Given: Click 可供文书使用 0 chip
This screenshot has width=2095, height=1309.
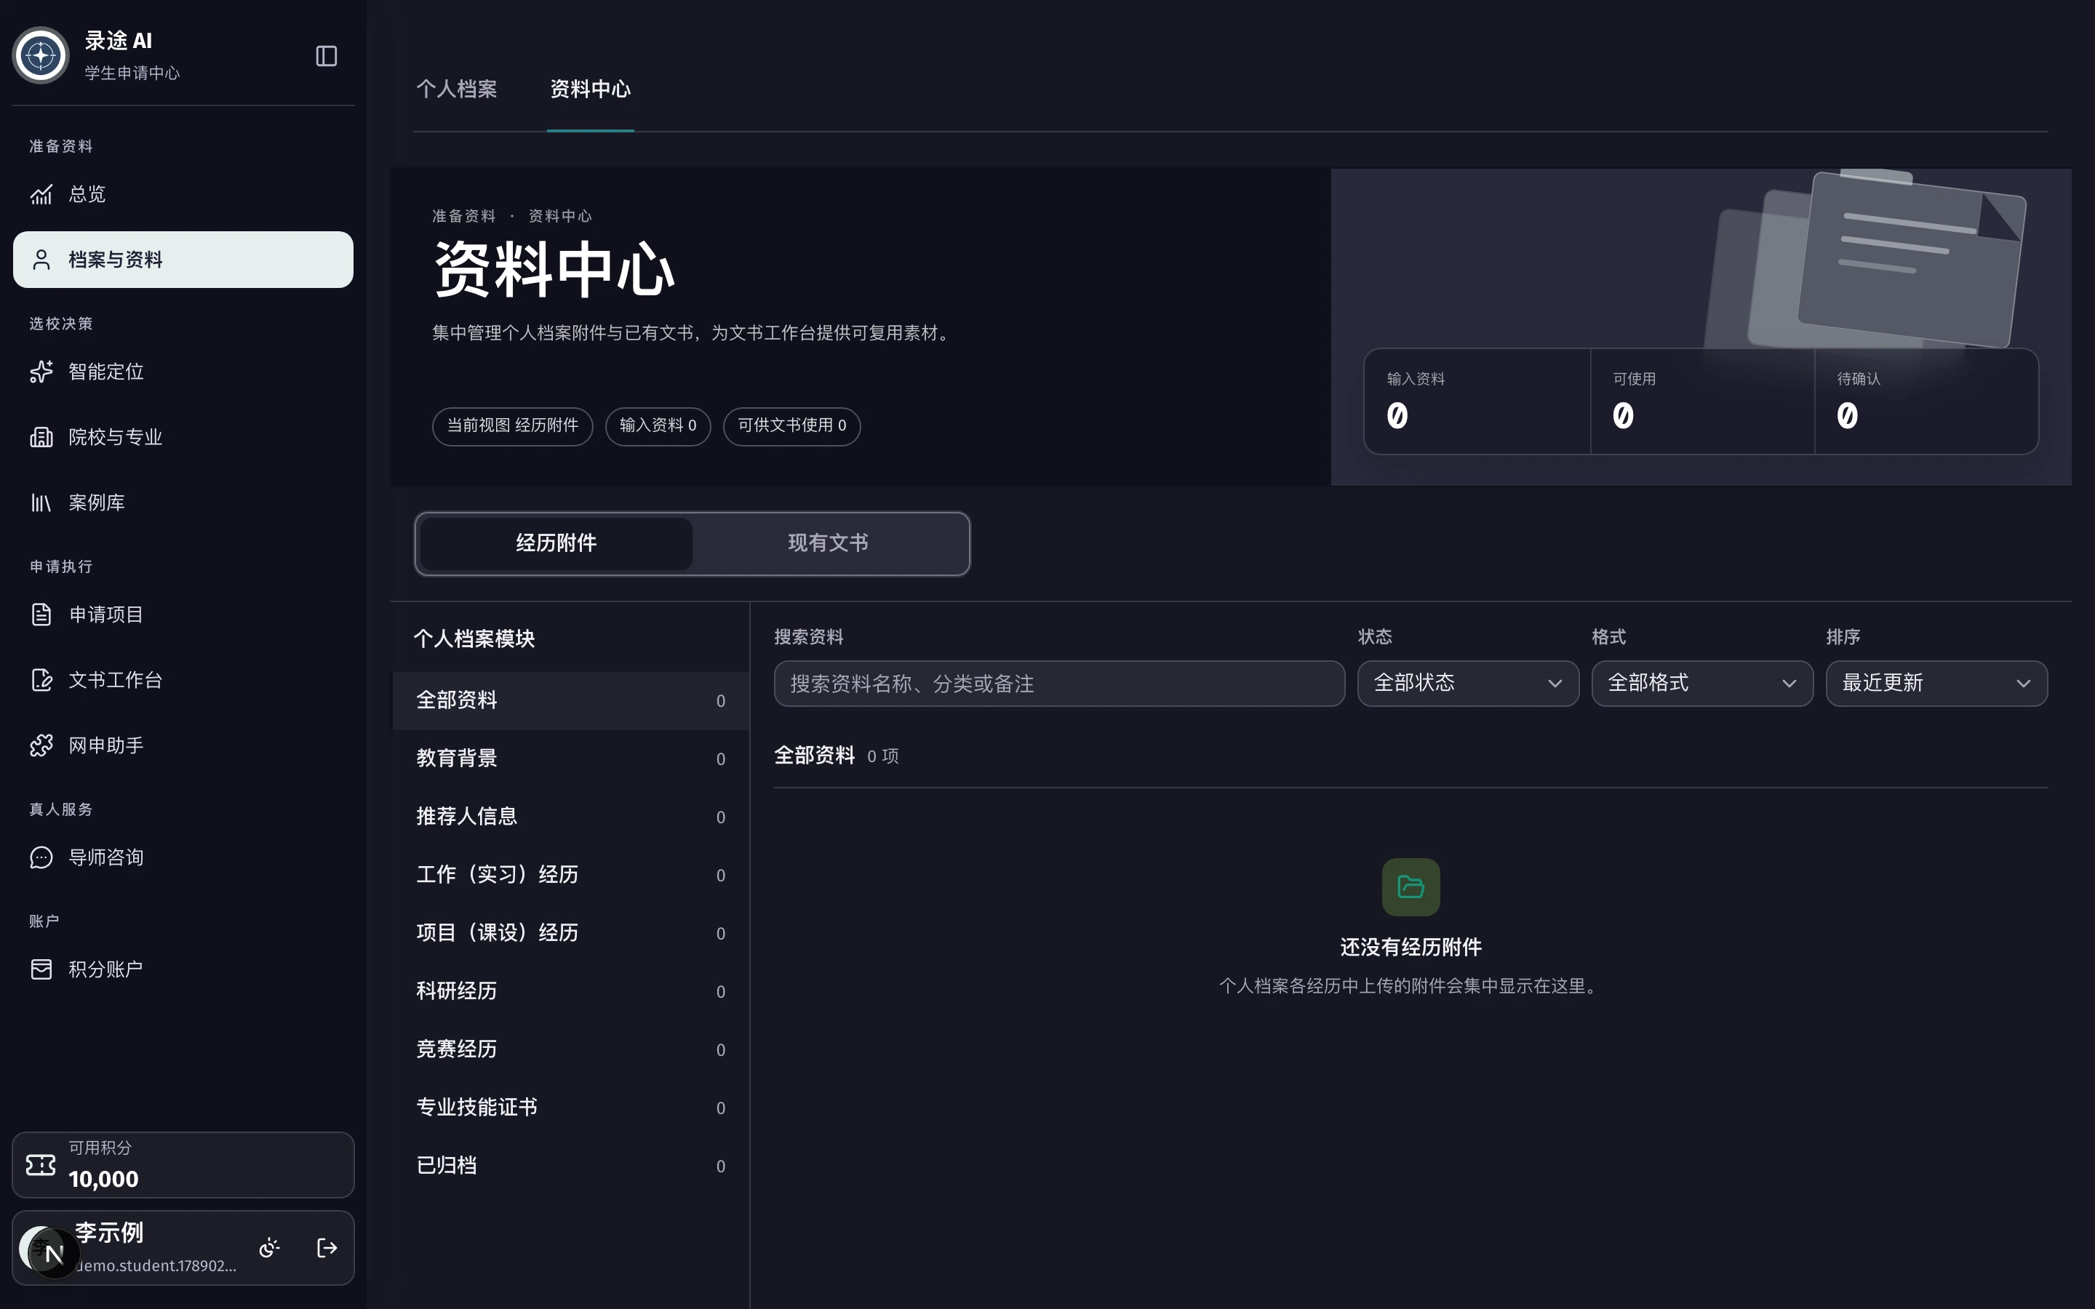Looking at the screenshot, I should pos(791,426).
